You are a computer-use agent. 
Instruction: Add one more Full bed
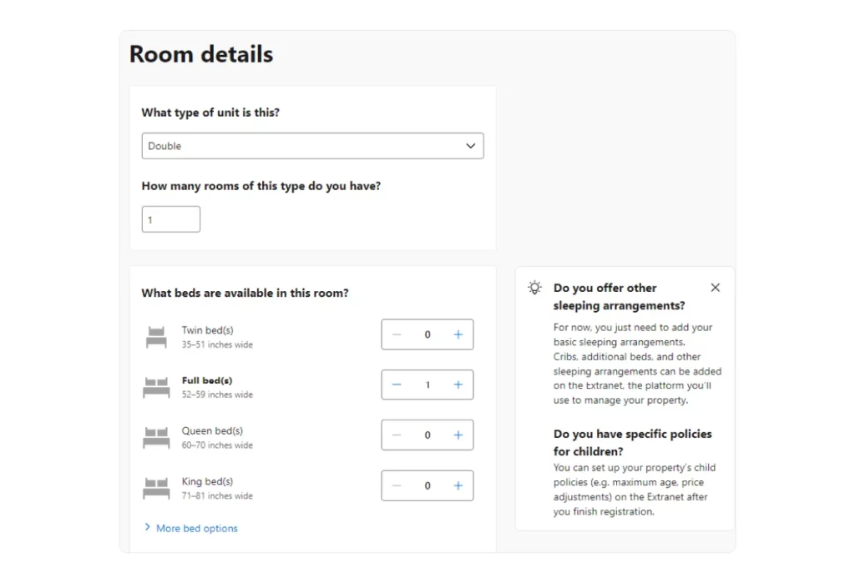point(458,384)
